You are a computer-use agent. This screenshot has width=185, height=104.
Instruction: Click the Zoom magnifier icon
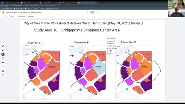[x=12, y=16]
